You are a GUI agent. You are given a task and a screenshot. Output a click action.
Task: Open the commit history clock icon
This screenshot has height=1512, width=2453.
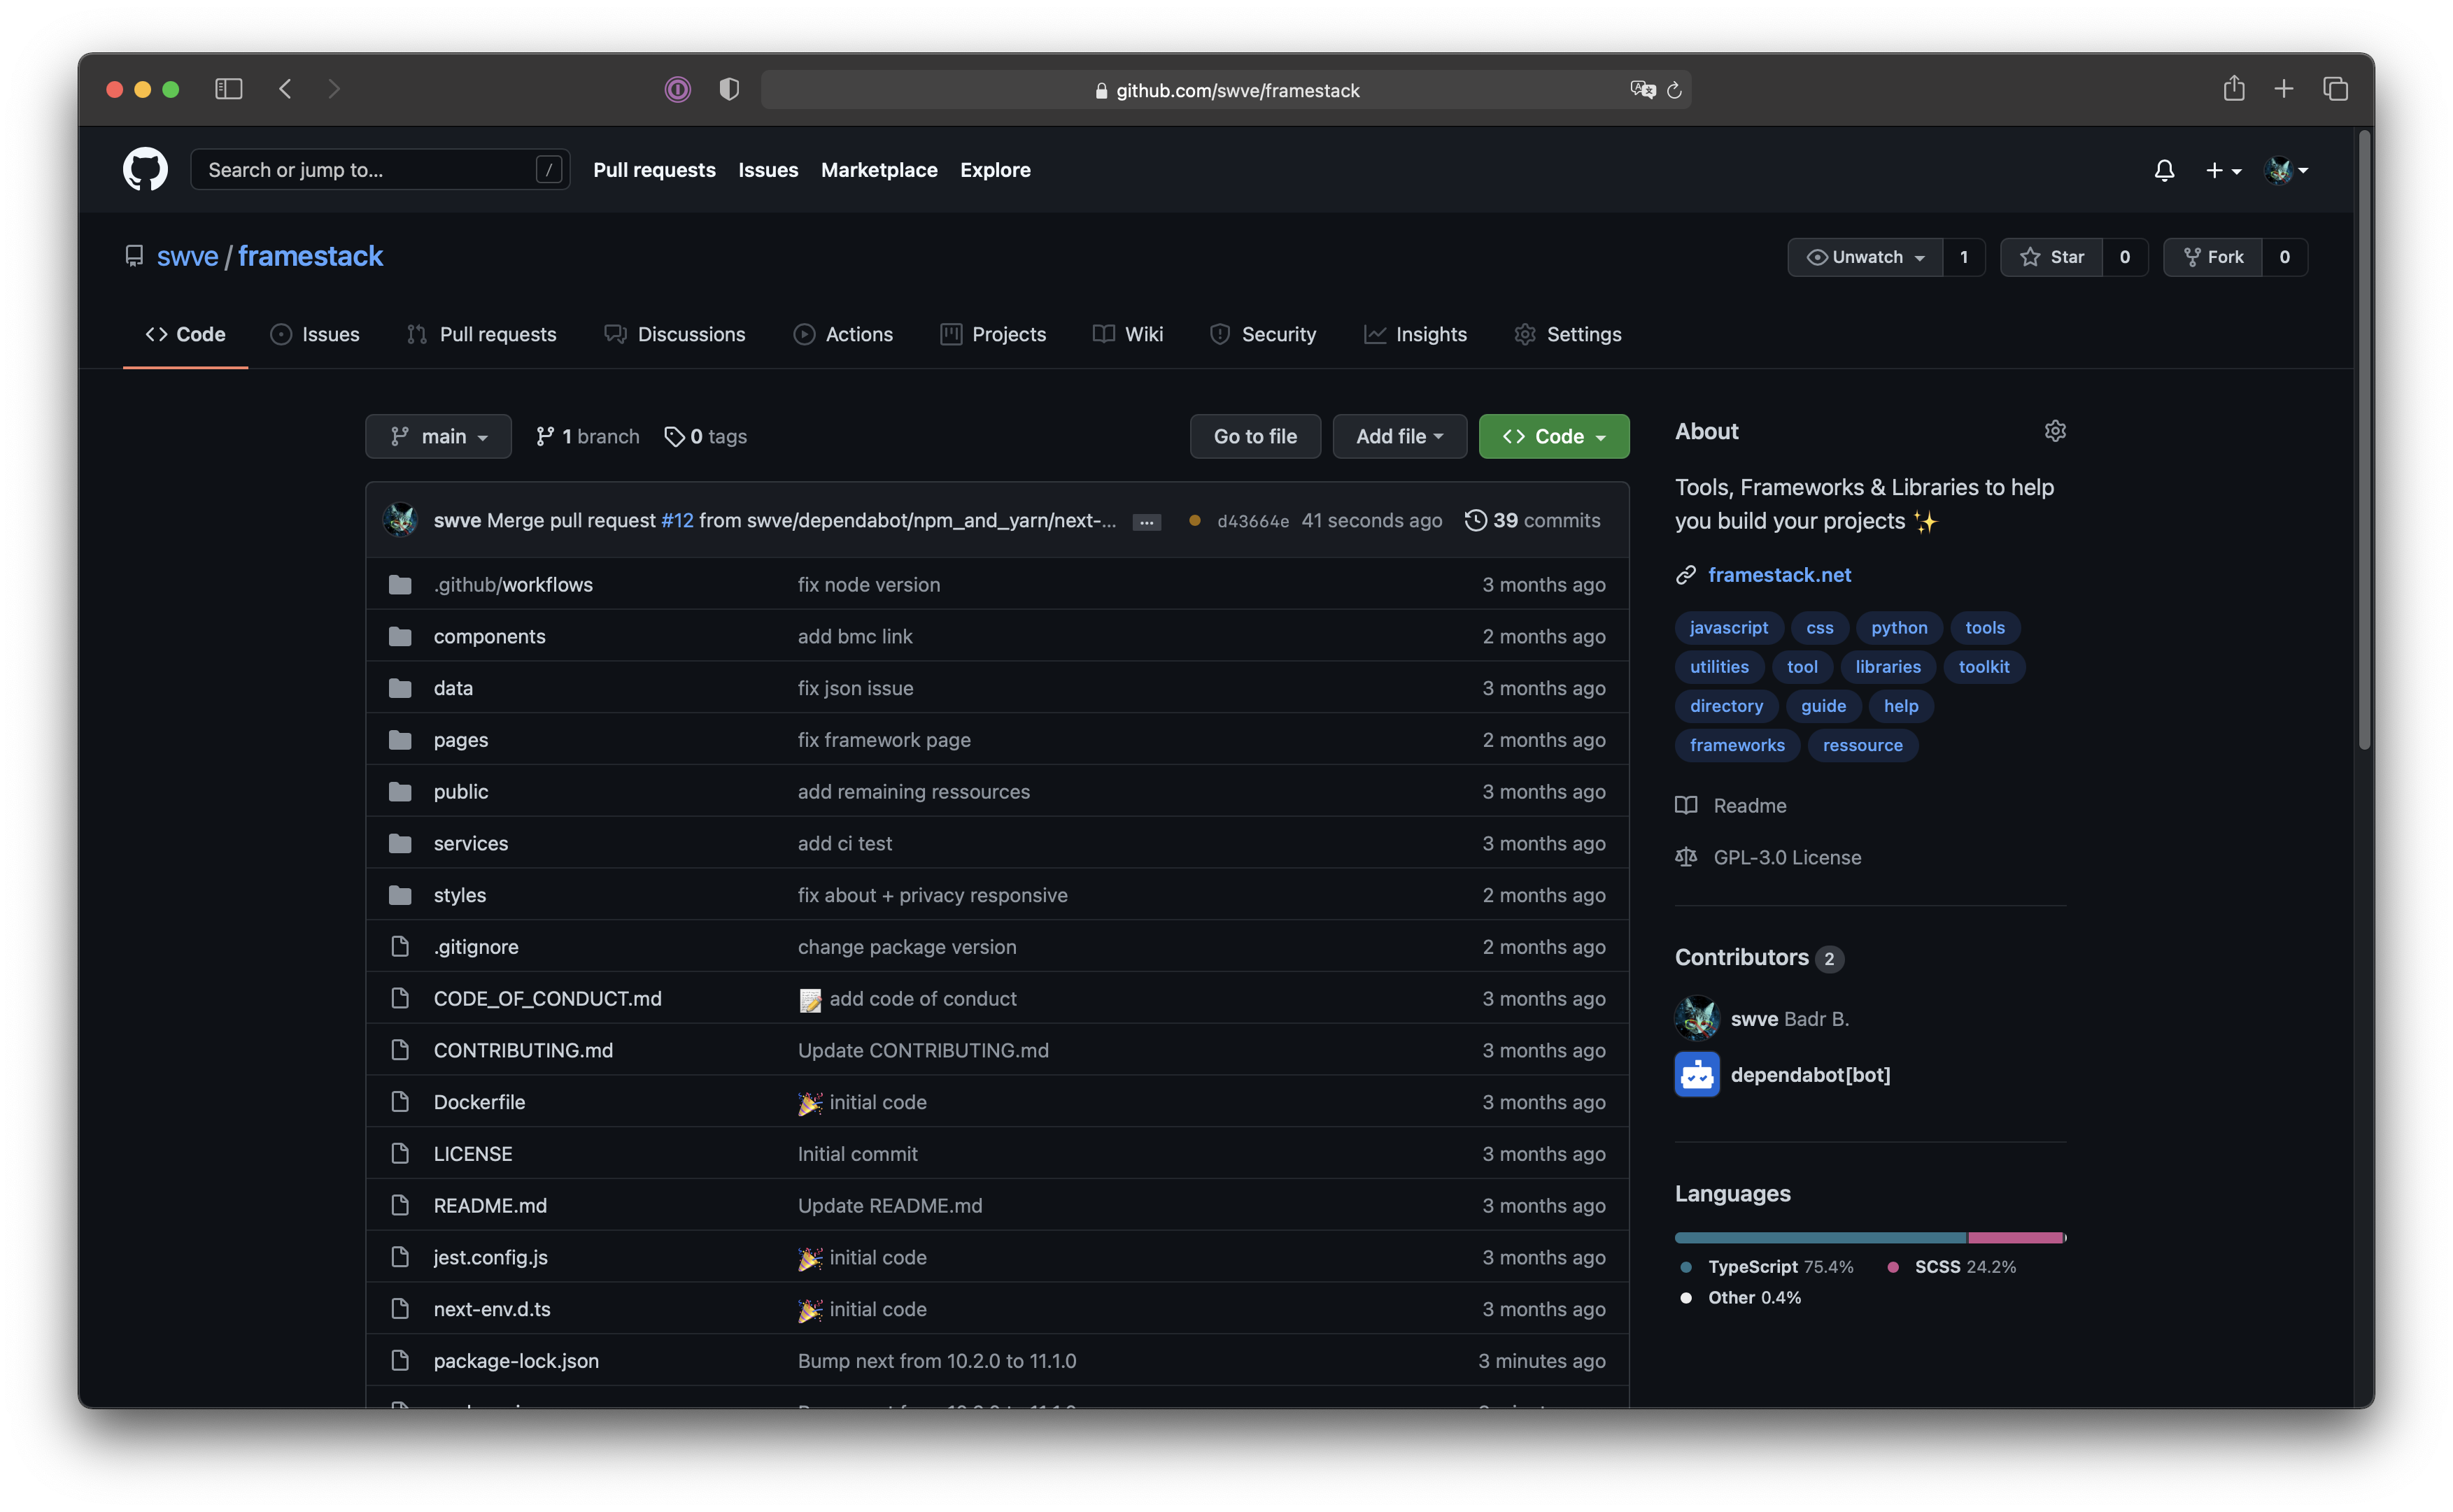pyautogui.click(x=1475, y=520)
